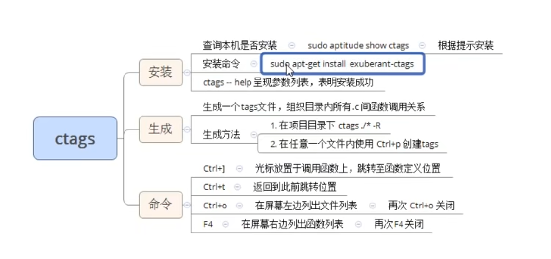Collapse the node after sudo aptitude show ctags
551x259 pixels.
pyautogui.click(x=422, y=45)
